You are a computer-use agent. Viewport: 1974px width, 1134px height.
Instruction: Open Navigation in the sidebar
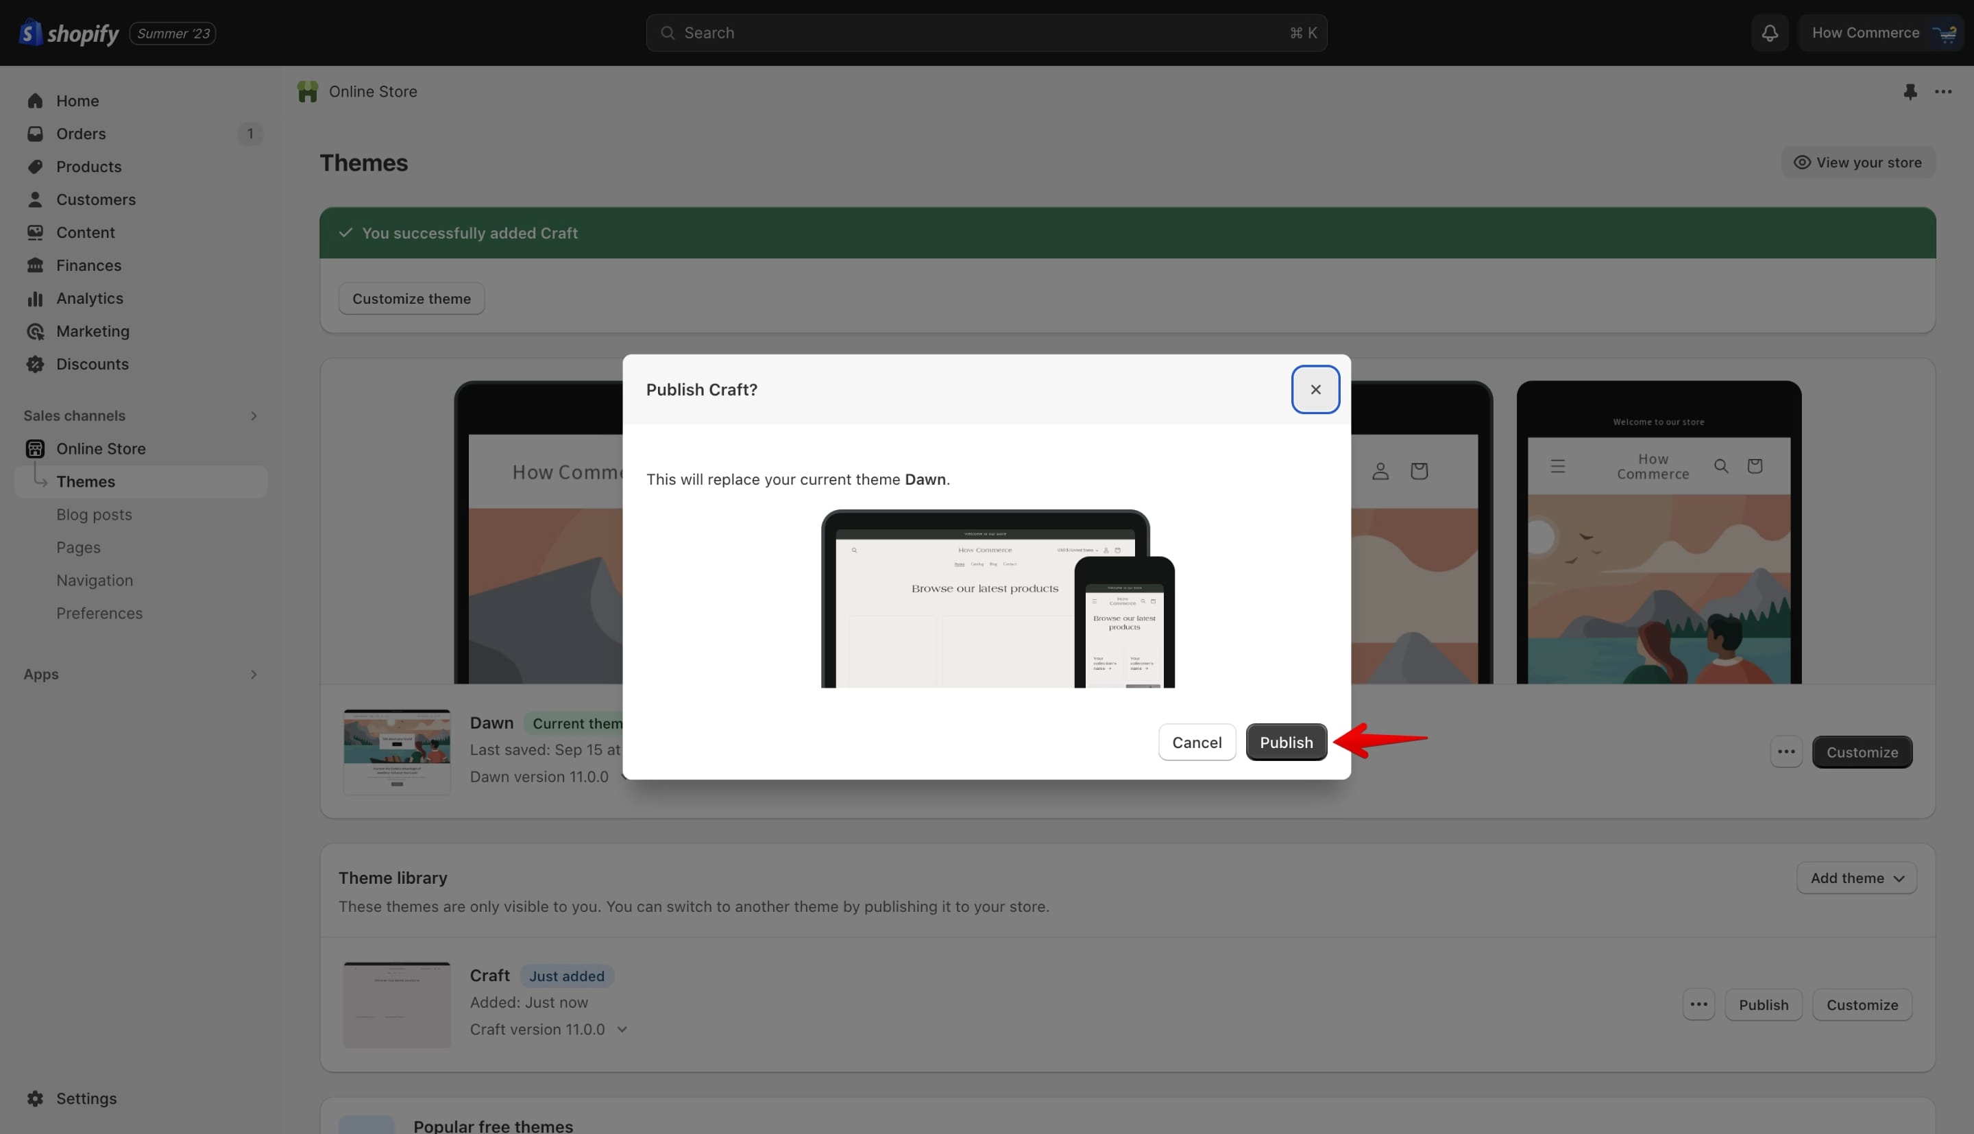coord(94,580)
